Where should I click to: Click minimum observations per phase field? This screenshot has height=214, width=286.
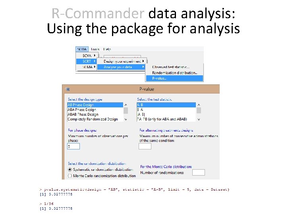pyautogui.click(x=73, y=146)
